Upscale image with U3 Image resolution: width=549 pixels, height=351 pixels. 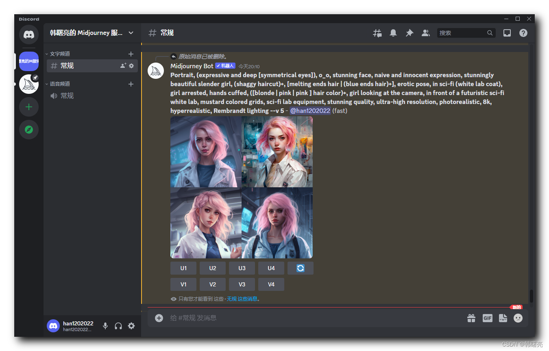click(x=242, y=268)
